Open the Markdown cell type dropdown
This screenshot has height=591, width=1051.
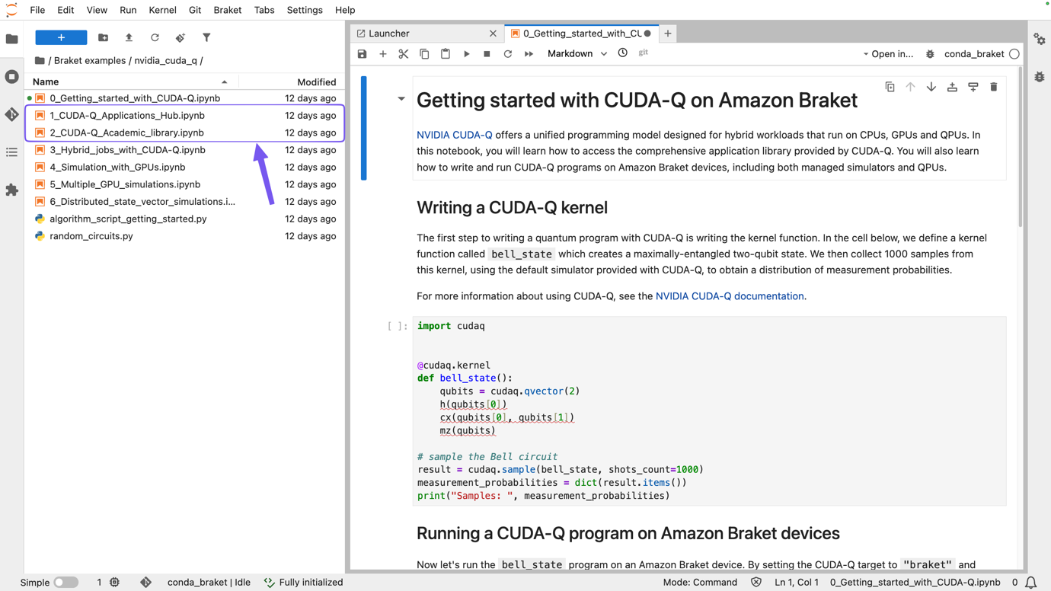pyautogui.click(x=577, y=54)
